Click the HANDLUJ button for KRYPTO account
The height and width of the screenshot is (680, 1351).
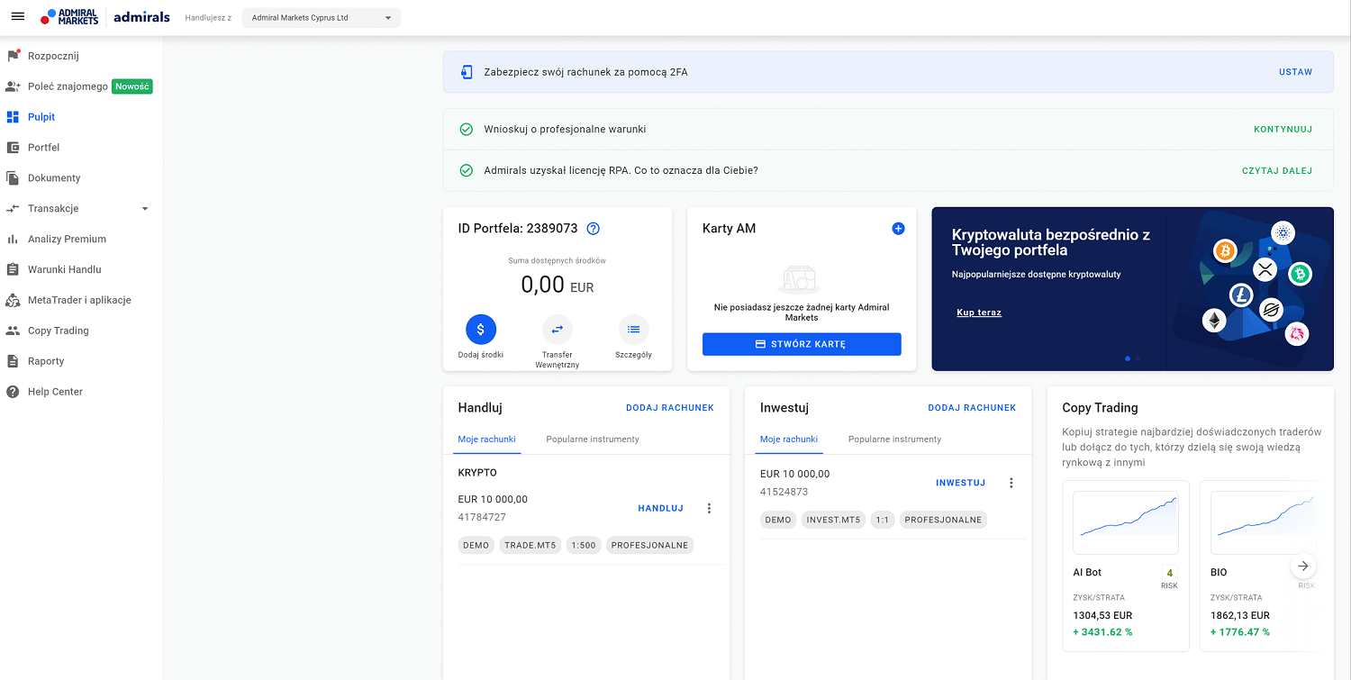pos(660,509)
